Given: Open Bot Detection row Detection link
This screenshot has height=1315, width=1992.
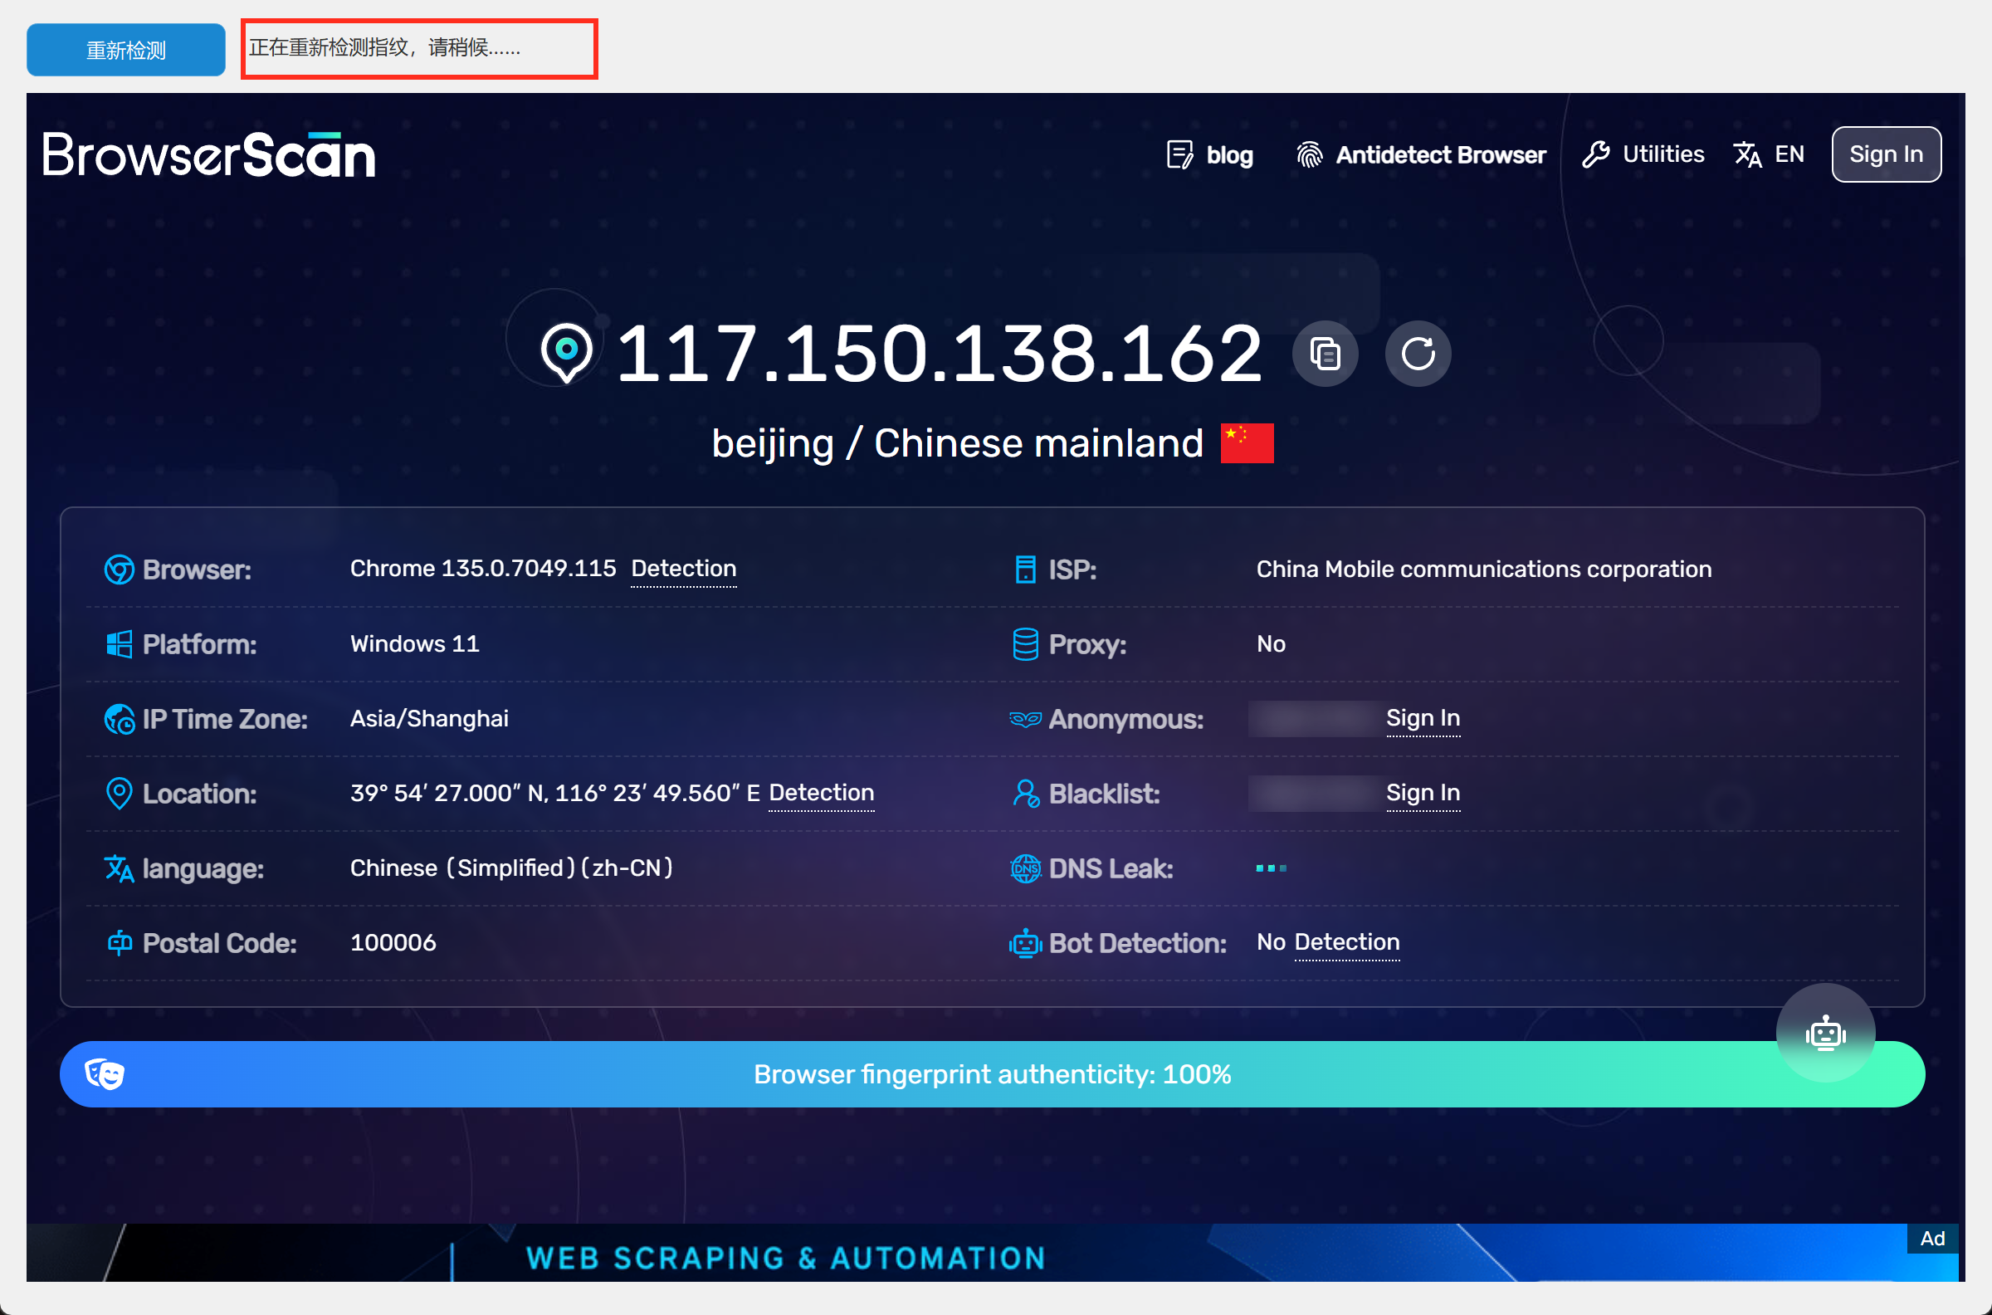Looking at the screenshot, I should 1346,941.
